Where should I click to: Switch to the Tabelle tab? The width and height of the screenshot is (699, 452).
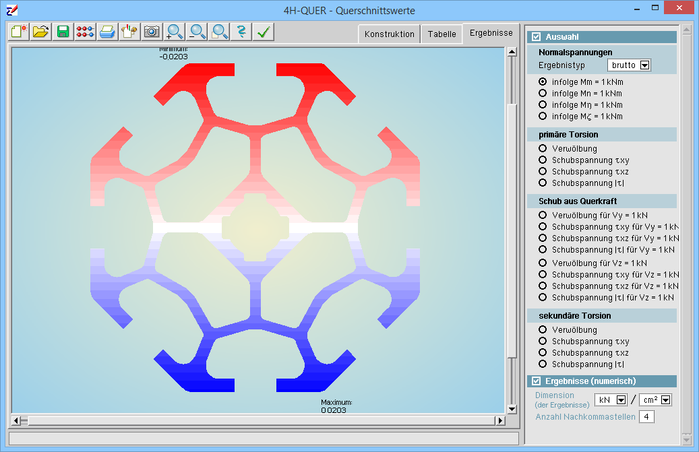[x=442, y=34]
